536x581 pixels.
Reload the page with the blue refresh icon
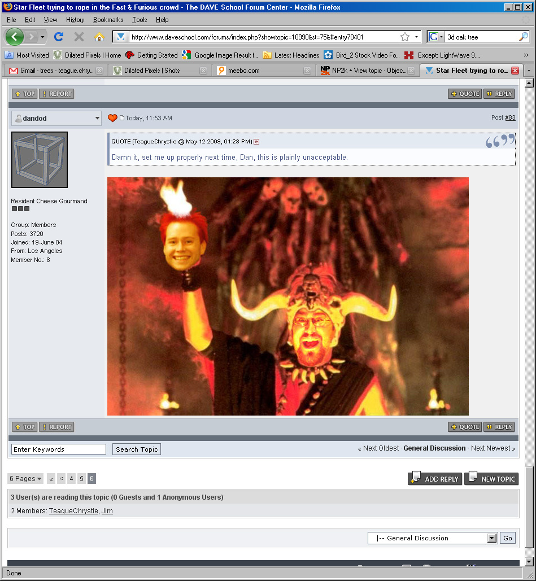click(x=59, y=37)
